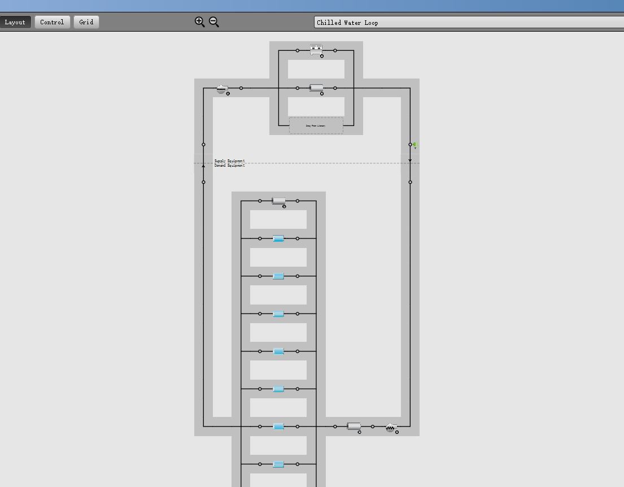Switch to the Grid view tab
This screenshot has width=624, height=487.
(86, 22)
